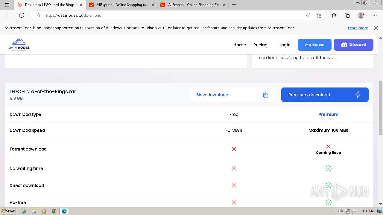Click the Premium column heading
Viewport: 383px width, 215px height.
point(328,114)
